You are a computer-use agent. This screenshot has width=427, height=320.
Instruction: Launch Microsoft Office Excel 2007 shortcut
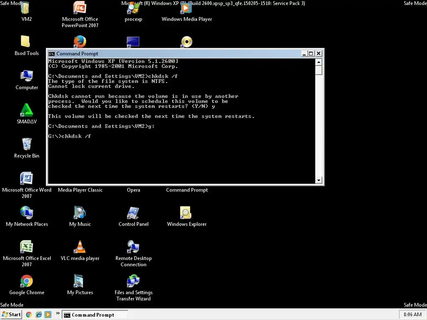tap(26, 247)
